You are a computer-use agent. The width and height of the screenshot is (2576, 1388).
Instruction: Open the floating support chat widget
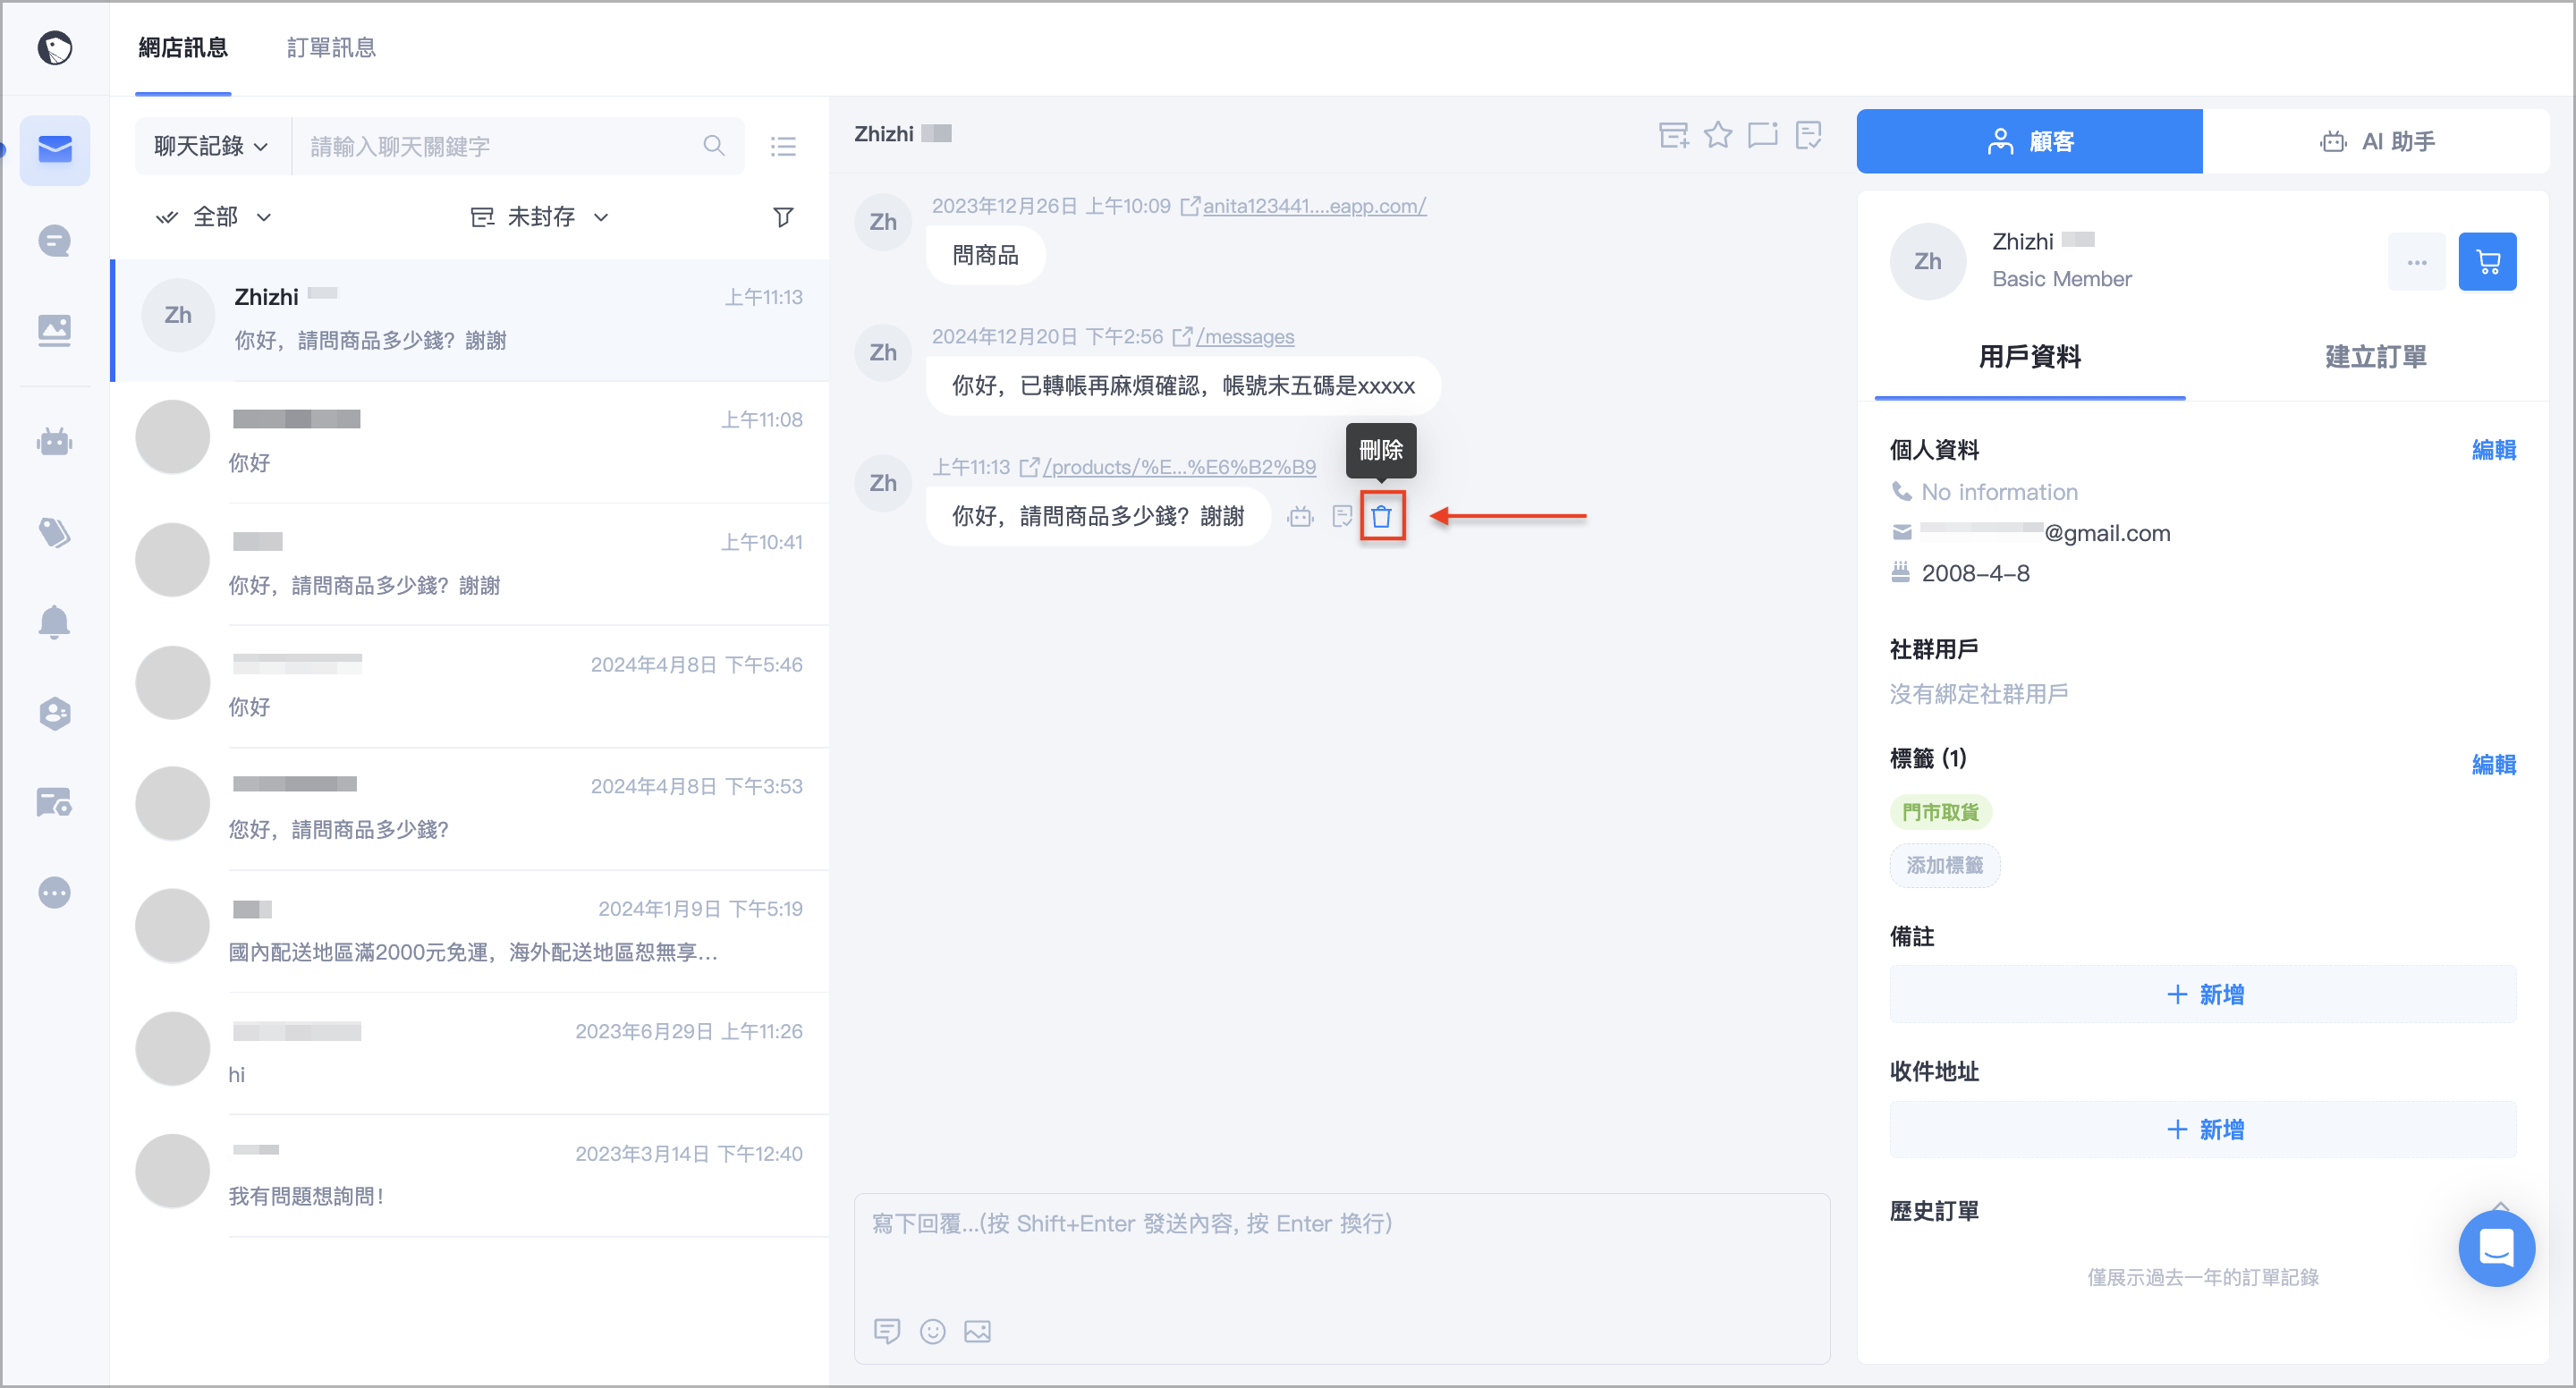2496,1248
